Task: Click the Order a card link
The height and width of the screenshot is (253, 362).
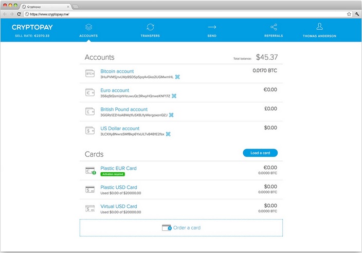Action: tap(187, 228)
